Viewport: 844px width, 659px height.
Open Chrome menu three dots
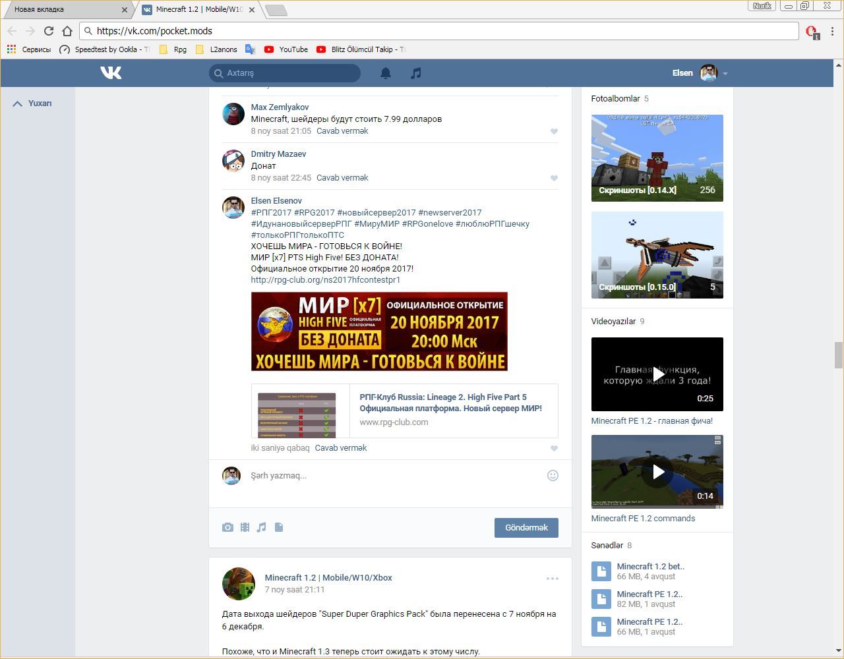[833, 31]
